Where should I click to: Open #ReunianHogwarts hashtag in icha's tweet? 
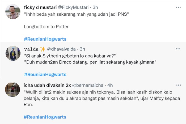tap(45, 117)
